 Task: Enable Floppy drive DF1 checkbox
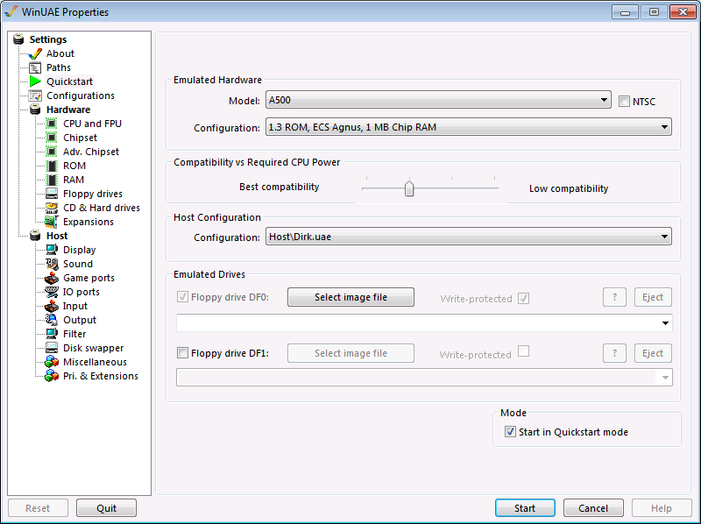(183, 354)
